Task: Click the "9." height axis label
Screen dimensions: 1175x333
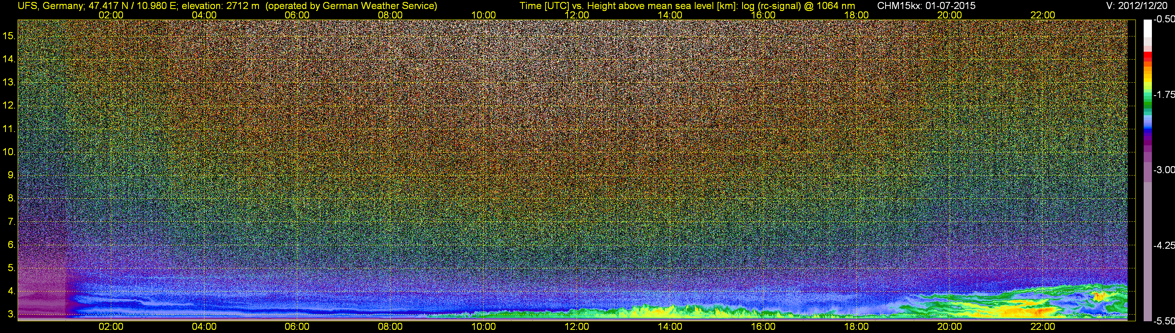Action: 11,175
